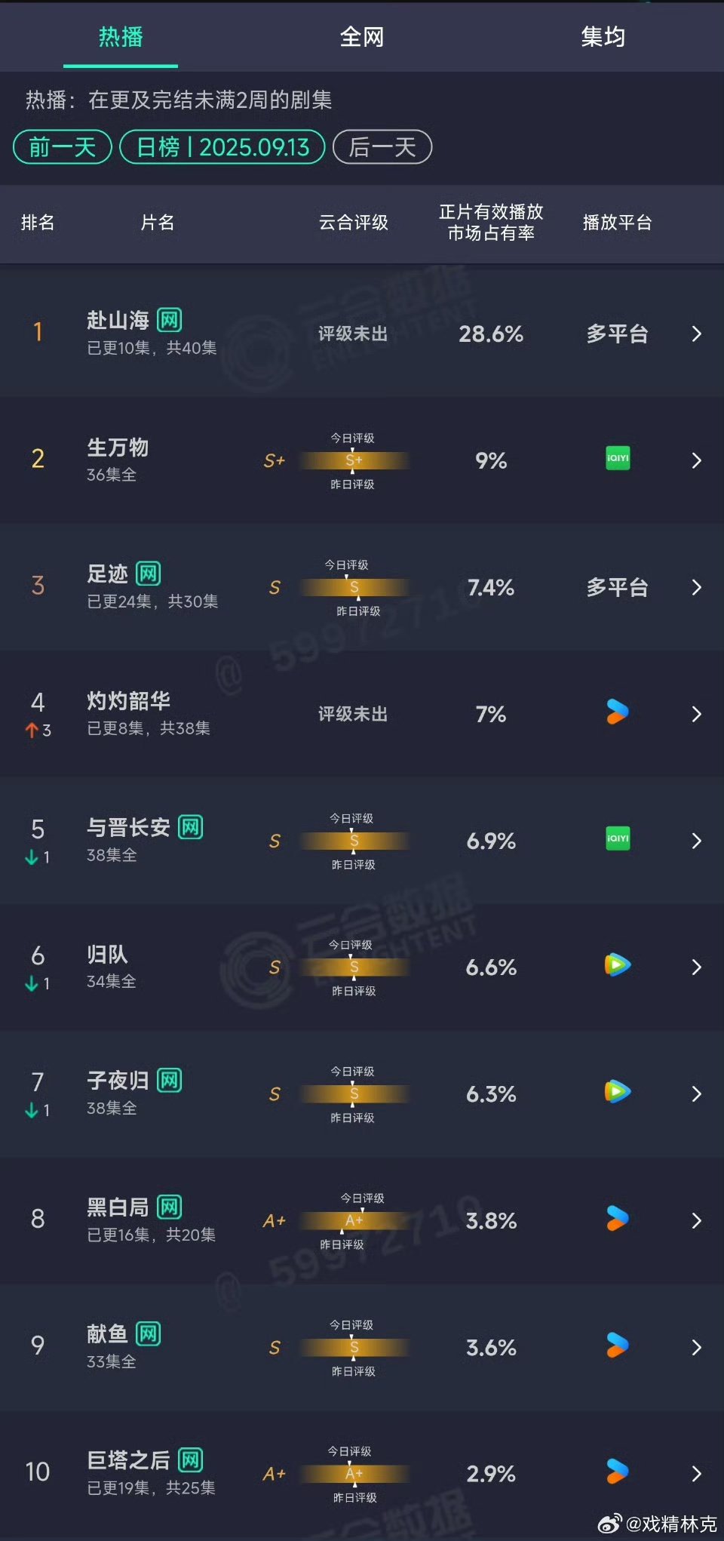The width and height of the screenshot is (724, 1541).
Task: Click the 后一天 next day button
Action: 382,146
